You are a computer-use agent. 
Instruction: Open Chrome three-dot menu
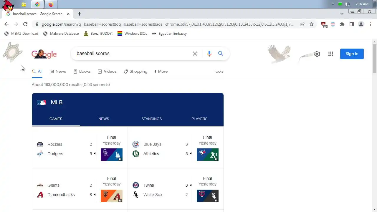coord(371,24)
